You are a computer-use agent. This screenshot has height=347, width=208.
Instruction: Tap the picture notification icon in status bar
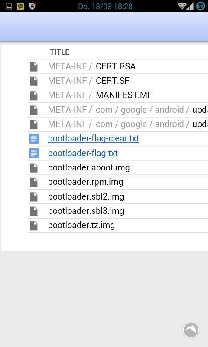[x=9, y=6]
